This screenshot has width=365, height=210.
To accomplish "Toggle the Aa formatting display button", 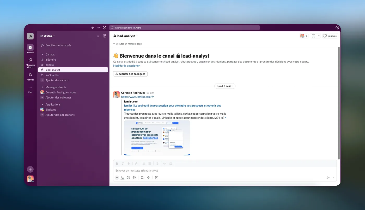I will pos(123,178).
